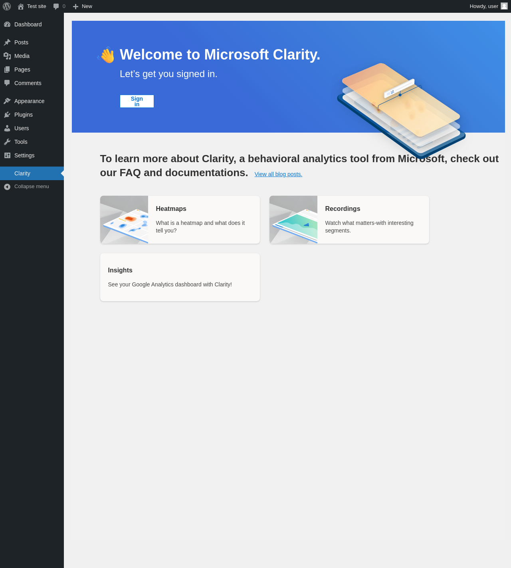Go to the Posts menu
This screenshot has width=511, height=568.
21,42
